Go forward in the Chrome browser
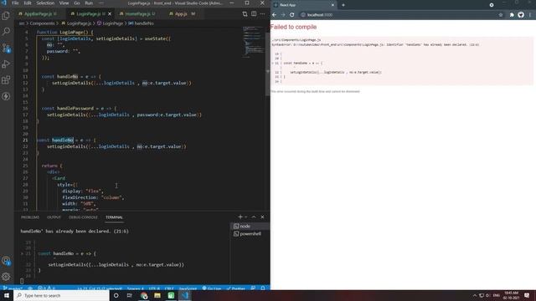 click(283, 15)
